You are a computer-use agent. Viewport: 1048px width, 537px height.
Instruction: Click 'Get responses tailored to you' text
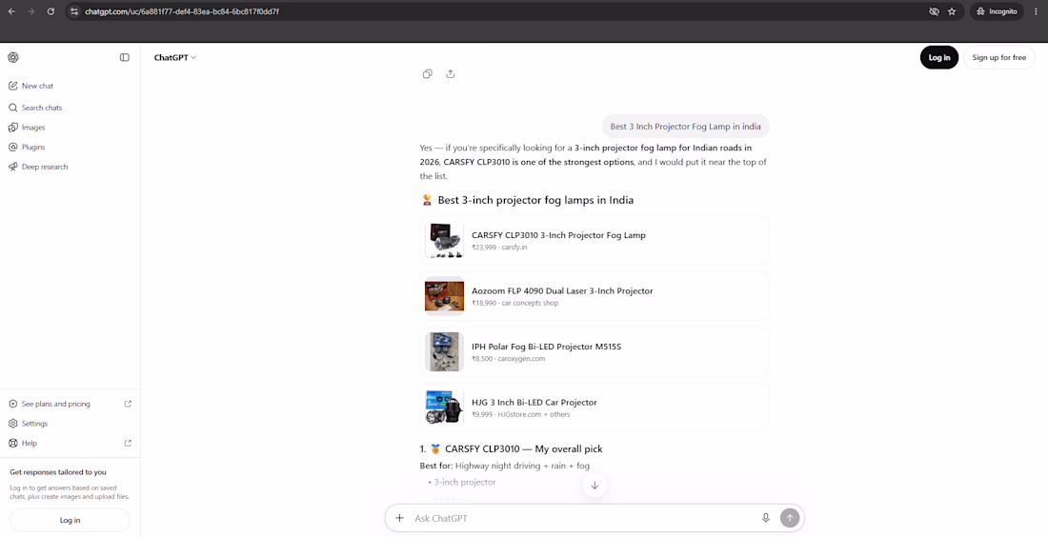pos(58,472)
